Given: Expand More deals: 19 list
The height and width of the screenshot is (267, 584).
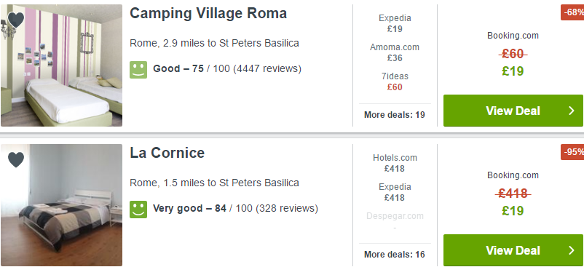Looking at the screenshot, I should click(x=395, y=114).
